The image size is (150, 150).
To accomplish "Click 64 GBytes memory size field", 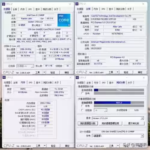I will pyautogui.click(x=23, y=92).
